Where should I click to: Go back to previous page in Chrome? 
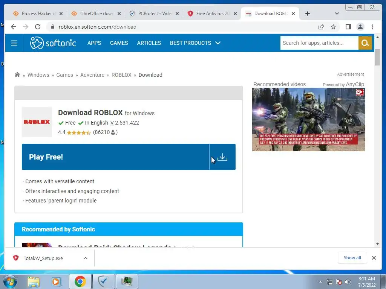14,27
